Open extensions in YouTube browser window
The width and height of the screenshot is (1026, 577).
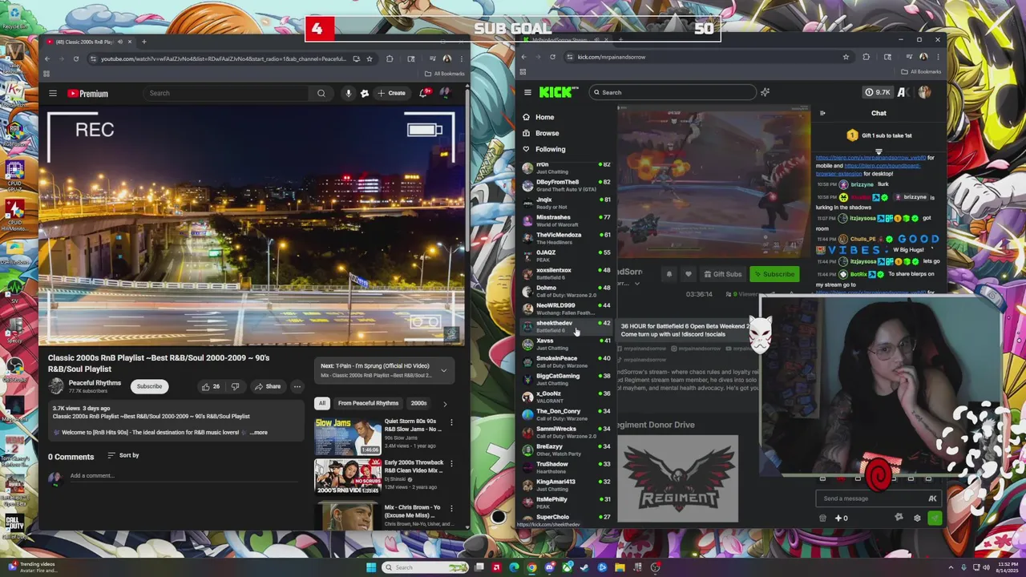[x=390, y=59]
